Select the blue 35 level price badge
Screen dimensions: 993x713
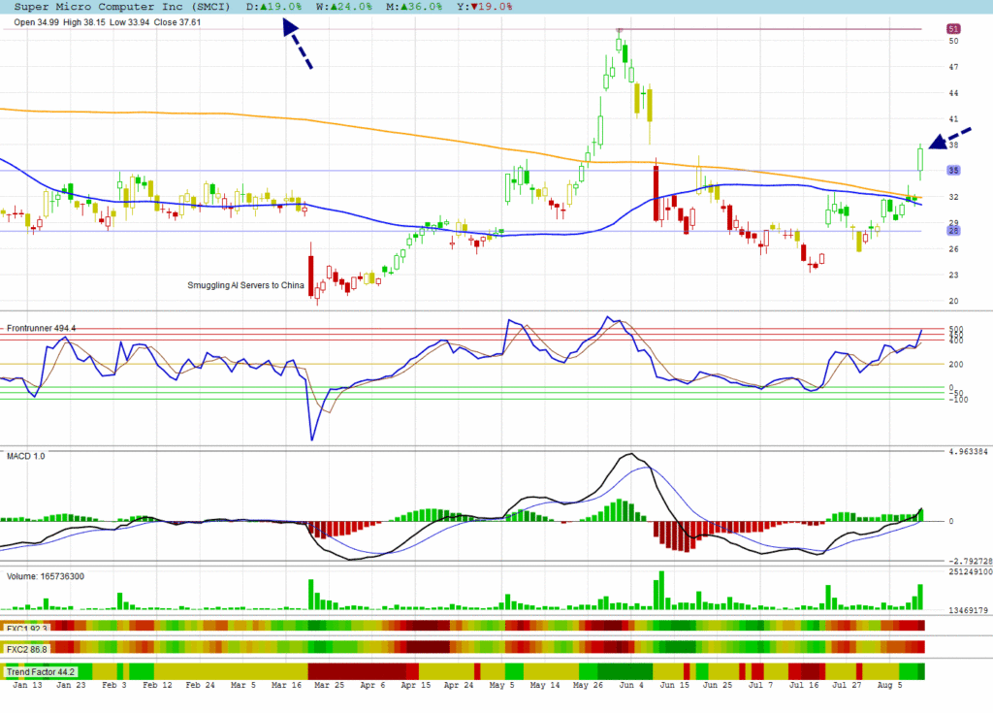[953, 170]
